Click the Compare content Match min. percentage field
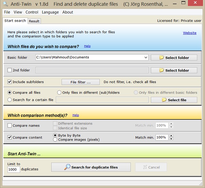Viewport: 205px width, 188px height. click(162, 137)
